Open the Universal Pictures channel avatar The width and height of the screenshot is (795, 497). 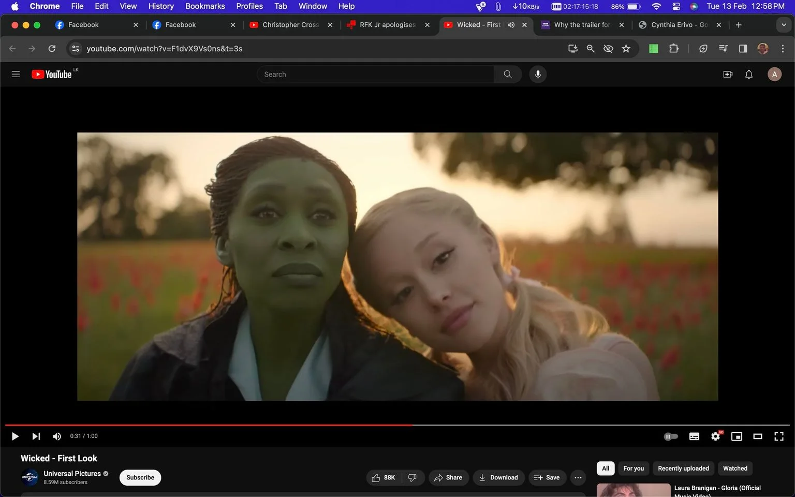30,477
